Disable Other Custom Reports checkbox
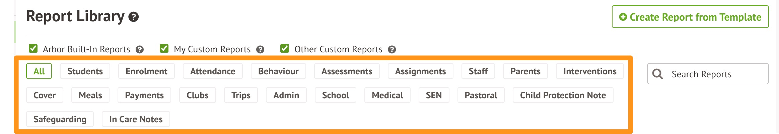 click(x=285, y=49)
